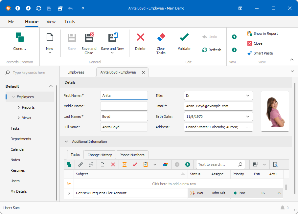This screenshot has height=214, width=298.
Task: Click Save and Close icon in title bar
Action: click(x=60, y=8)
